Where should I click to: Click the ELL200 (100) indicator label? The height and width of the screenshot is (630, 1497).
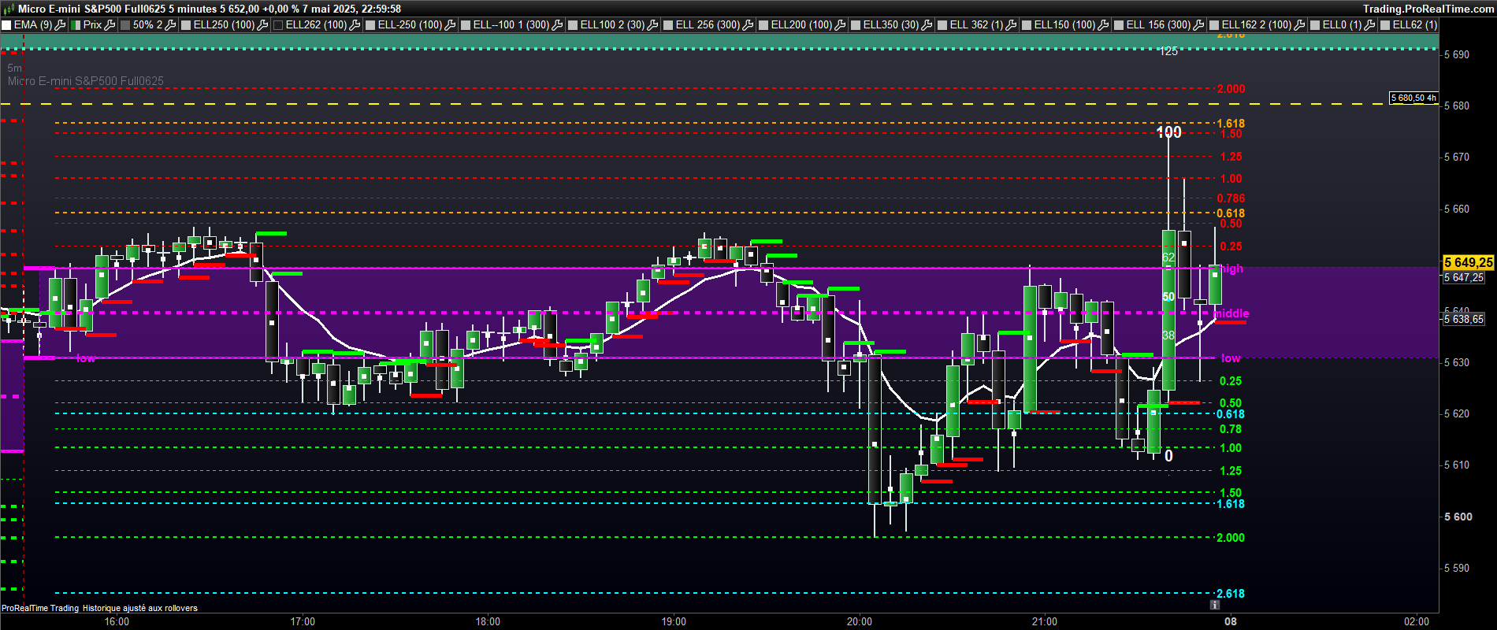click(x=801, y=24)
